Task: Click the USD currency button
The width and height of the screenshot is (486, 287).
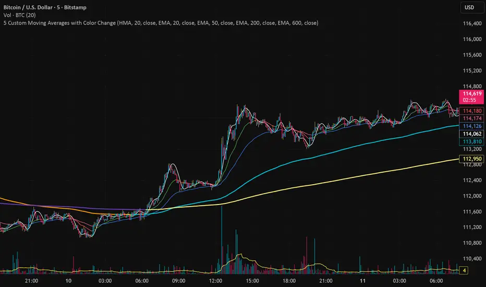Action: (472, 7)
